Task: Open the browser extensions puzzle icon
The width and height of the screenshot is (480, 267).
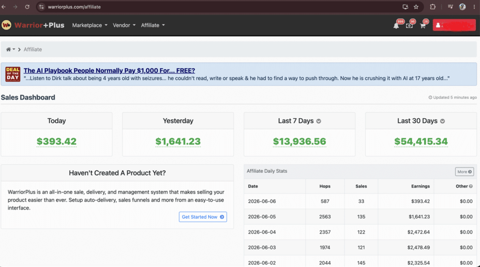Action: click(x=433, y=7)
